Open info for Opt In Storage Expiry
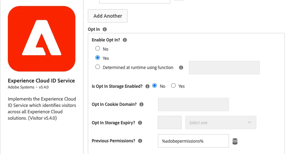The width and height of the screenshot is (298, 154). coord(140,123)
